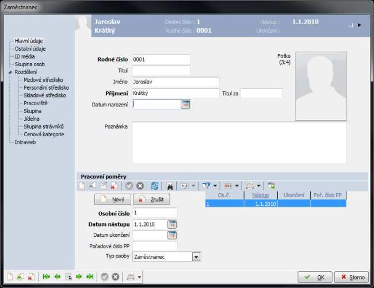Image resolution: width=374 pixels, height=288 pixels.
Task: Confirm with the OK button
Action: [315, 277]
